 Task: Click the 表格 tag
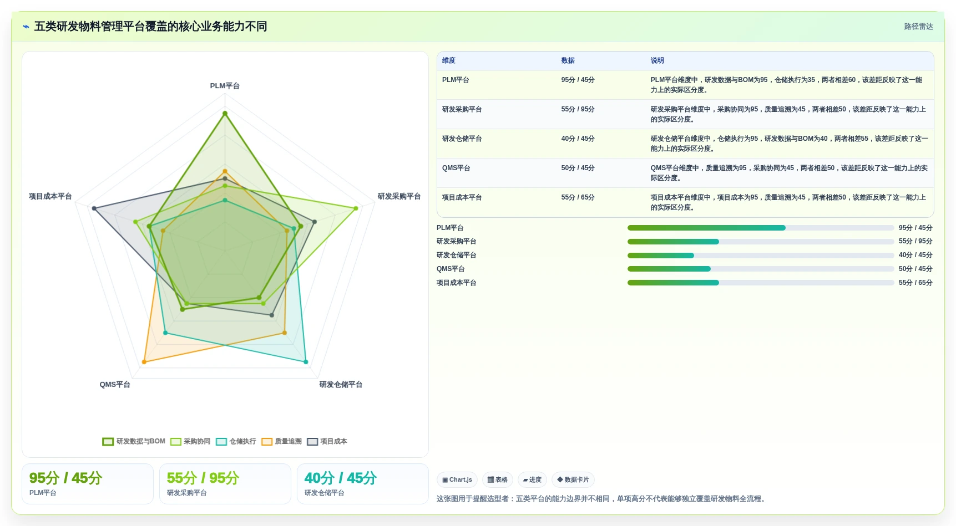(498, 480)
